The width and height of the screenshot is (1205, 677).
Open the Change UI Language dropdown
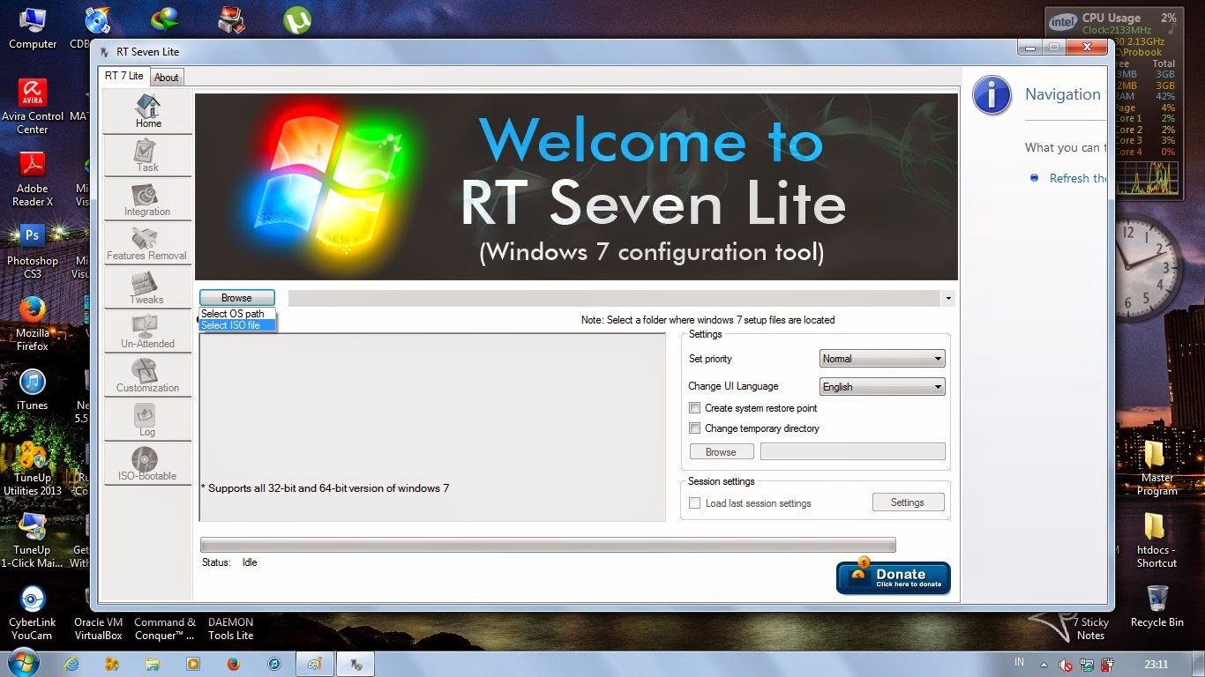pyautogui.click(x=882, y=386)
